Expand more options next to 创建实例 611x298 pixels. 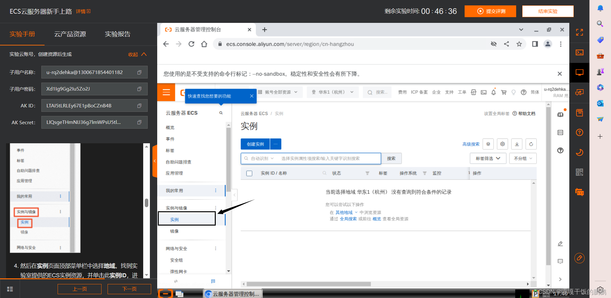click(x=276, y=144)
